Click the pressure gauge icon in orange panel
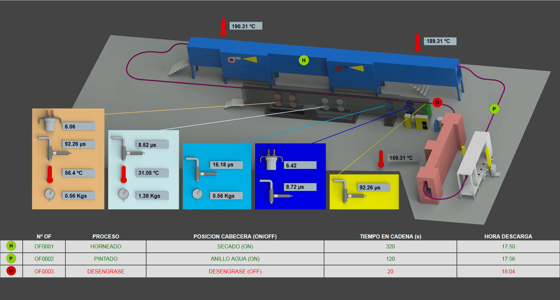Image resolution: width=560 pixels, height=300 pixels. [50, 195]
